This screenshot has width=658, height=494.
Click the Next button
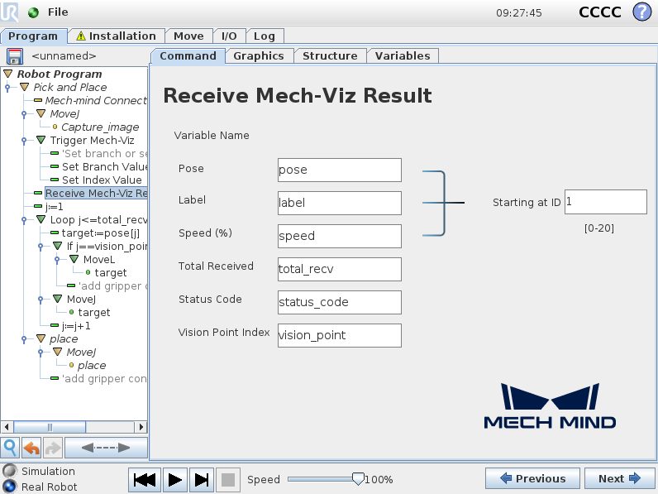(619, 478)
